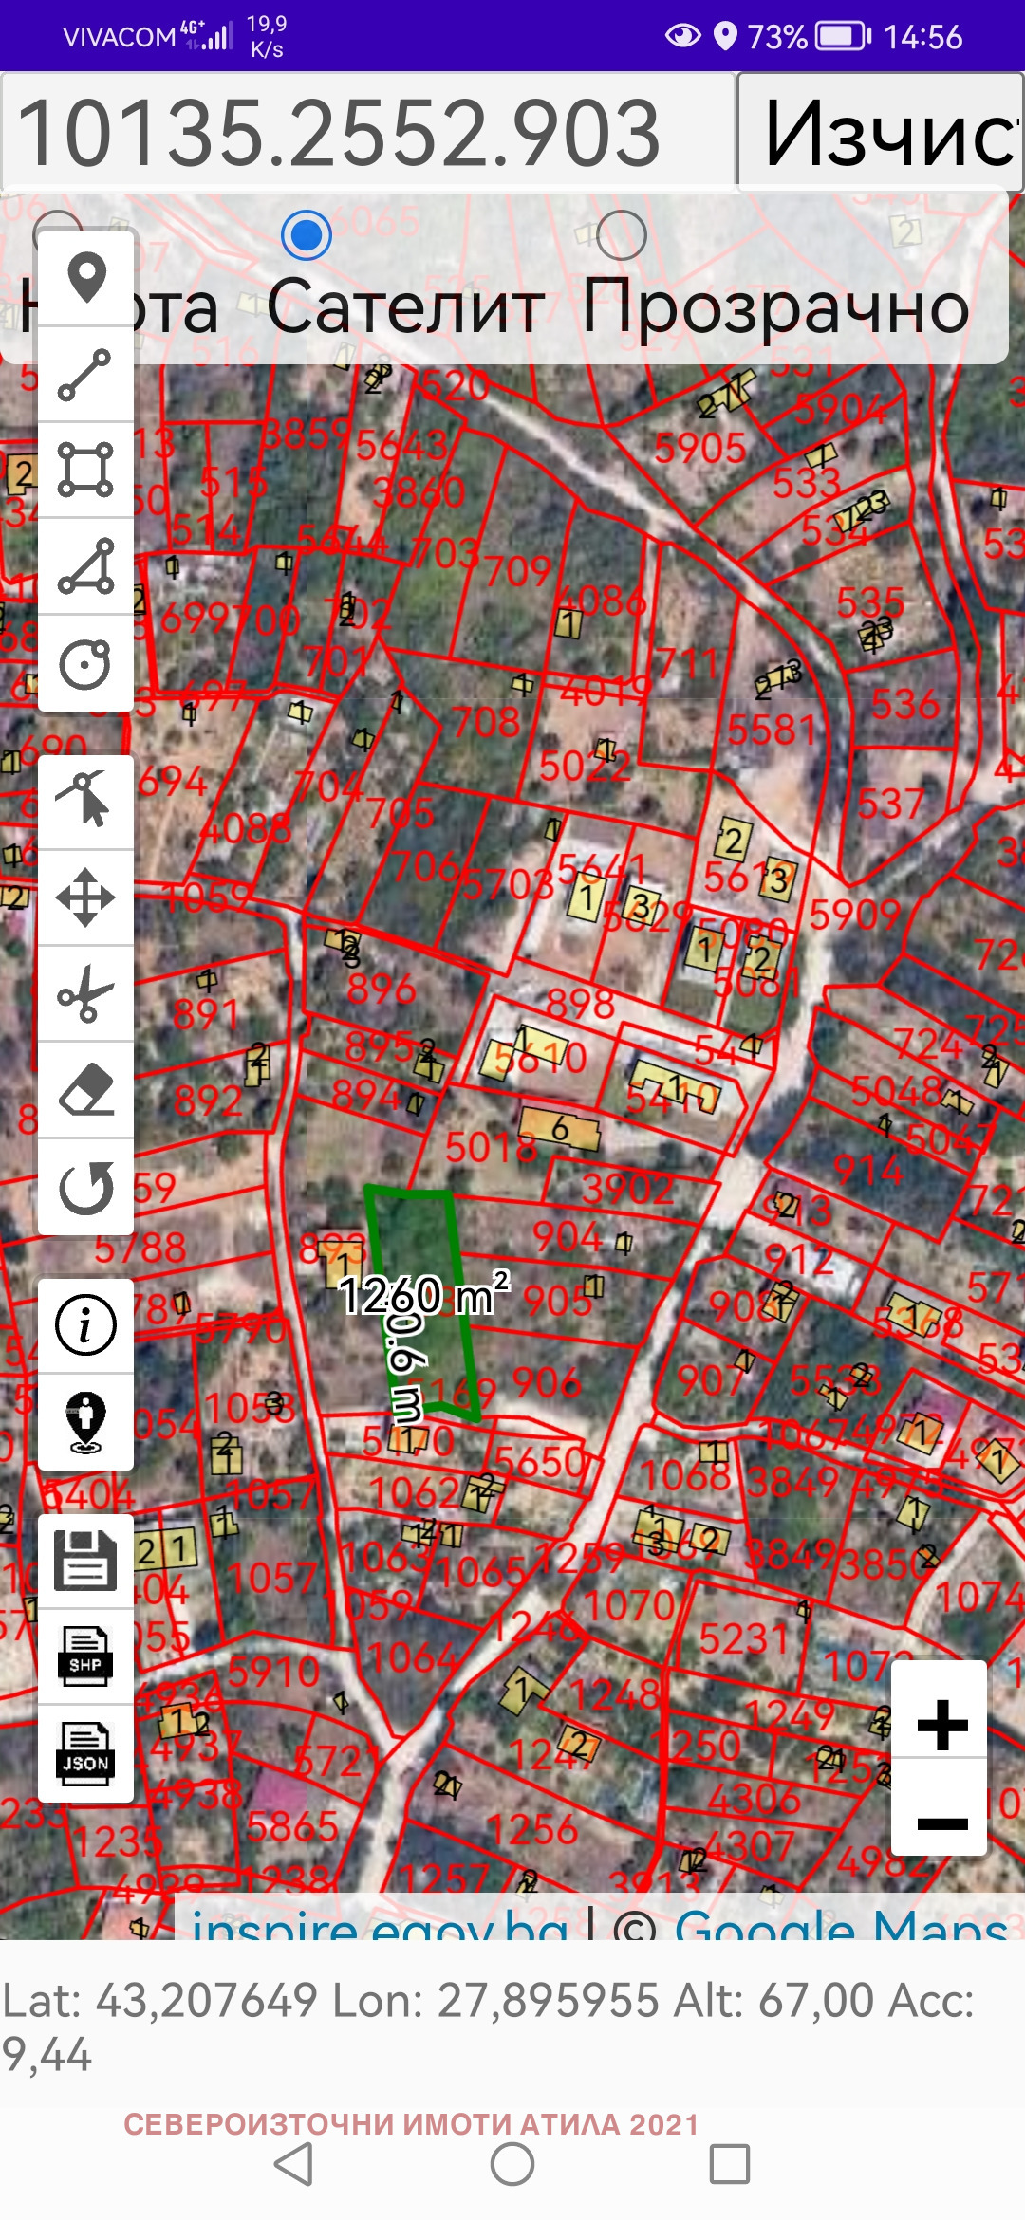
Task: Select the location marker pin tool
Action: tap(85, 279)
